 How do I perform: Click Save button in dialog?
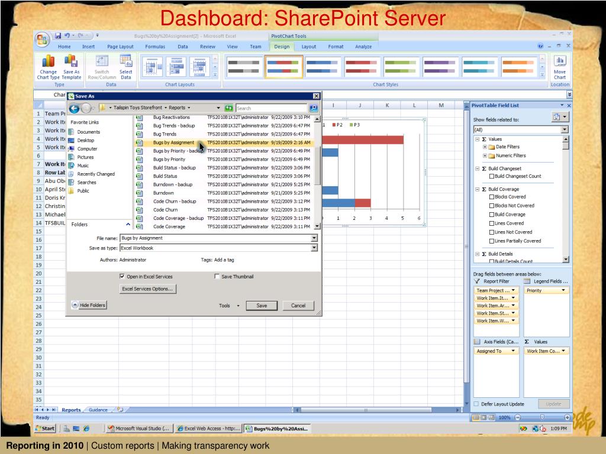coord(262,306)
